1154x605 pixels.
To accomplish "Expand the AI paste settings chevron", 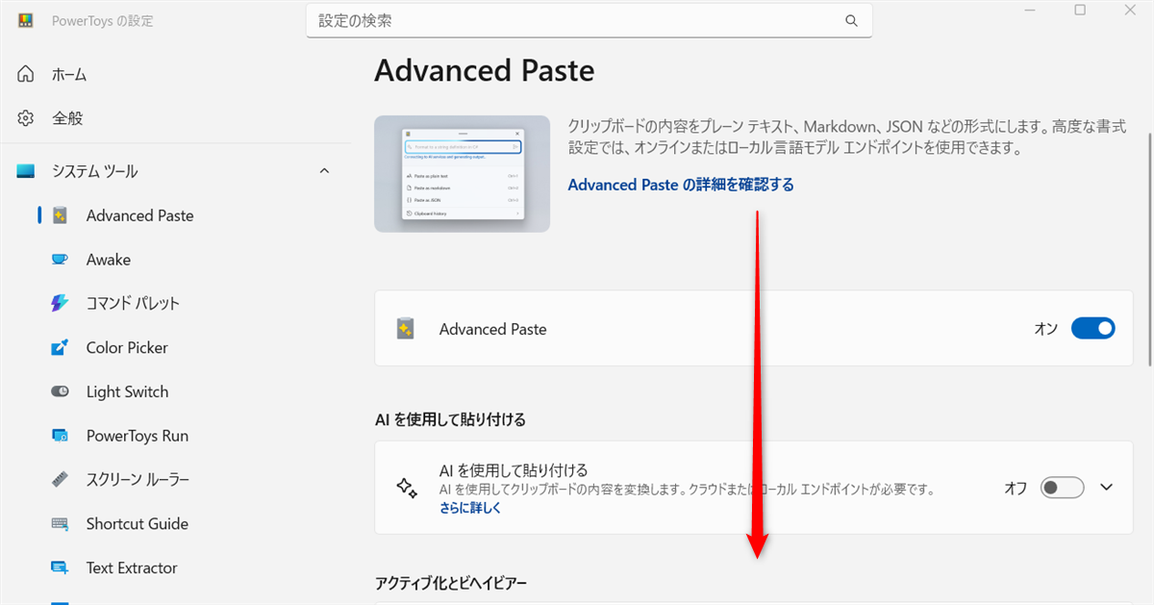I will point(1106,488).
